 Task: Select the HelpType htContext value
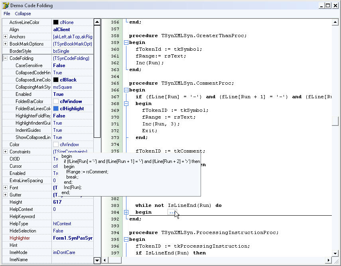click(62, 224)
